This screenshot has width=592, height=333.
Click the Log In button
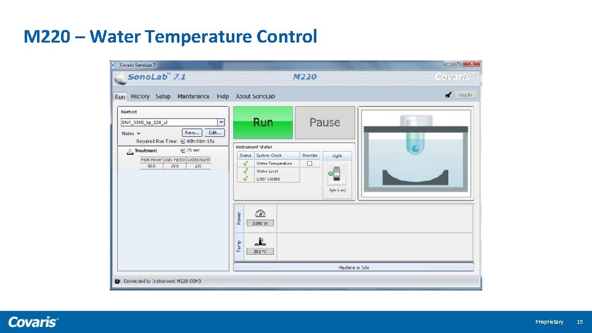[x=465, y=95]
